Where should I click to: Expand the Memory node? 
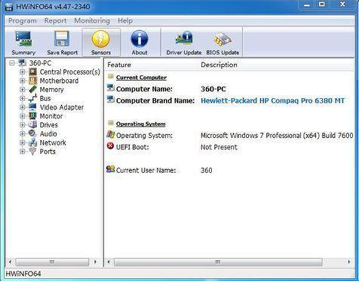pos(22,89)
